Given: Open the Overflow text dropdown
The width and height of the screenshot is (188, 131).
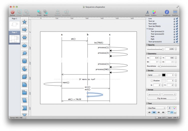Looking at the screenshot, I should pyautogui.click(x=156, y=108).
